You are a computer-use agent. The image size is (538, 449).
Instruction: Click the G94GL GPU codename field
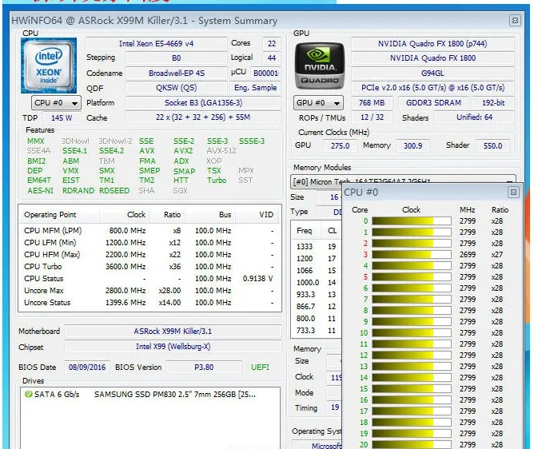(432, 73)
